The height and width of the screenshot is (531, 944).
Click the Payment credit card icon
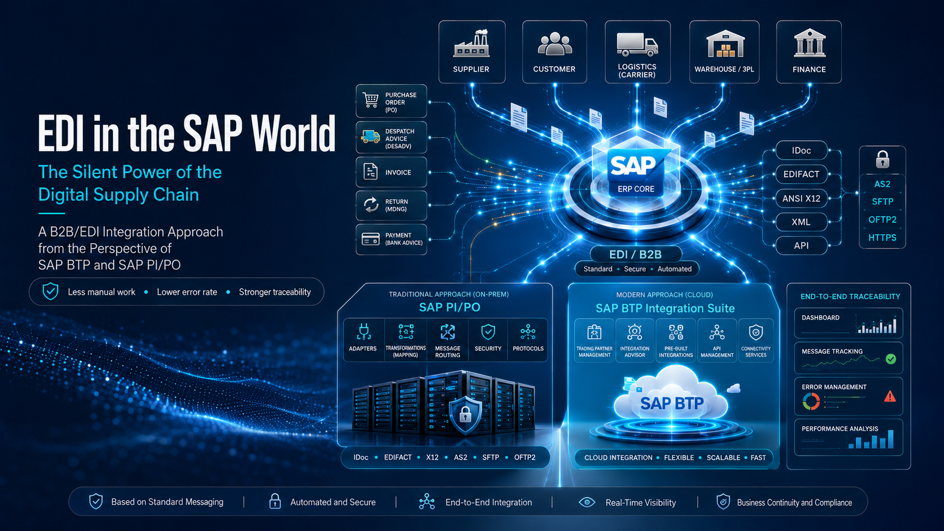[x=370, y=239]
